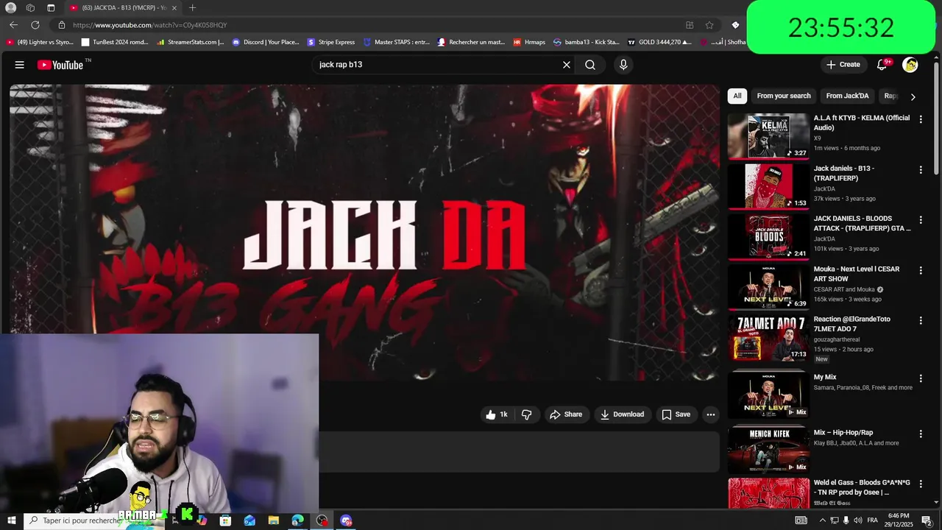Open Edge from taskbar

click(x=297, y=520)
